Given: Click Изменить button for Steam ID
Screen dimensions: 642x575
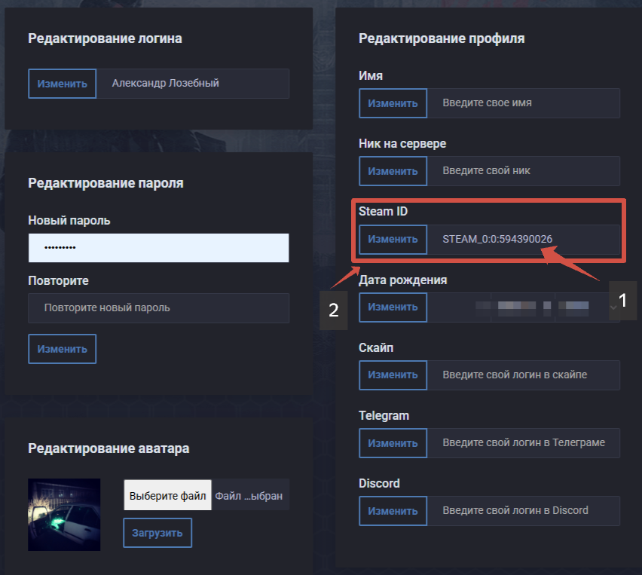Looking at the screenshot, I should [x=393, y=239].
